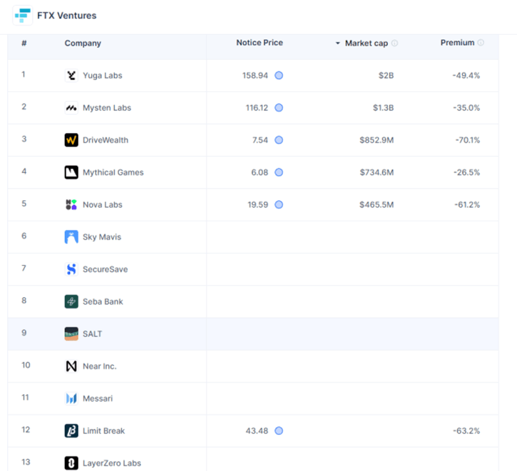Select the -26.5% premium value
The image size is (517, 471).
[467, 172]
